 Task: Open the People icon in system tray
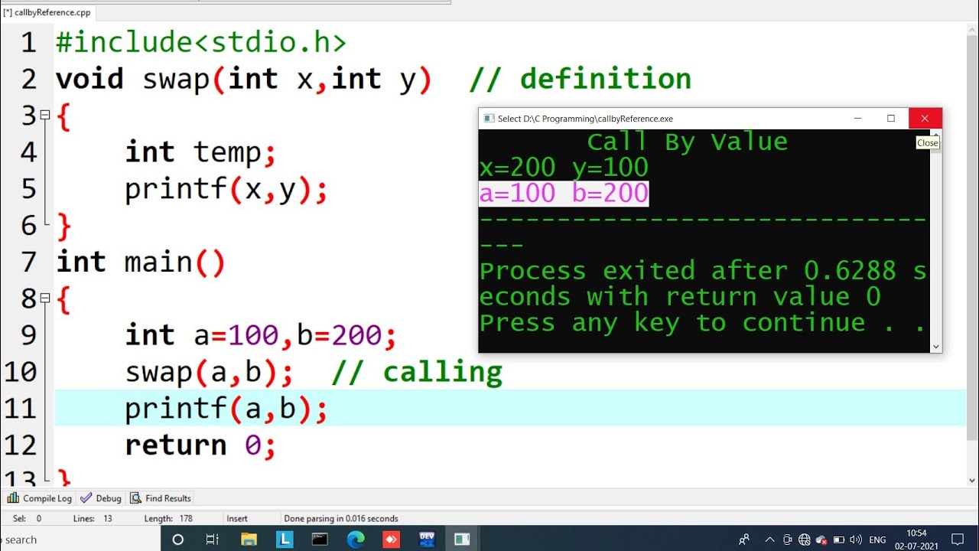pyautogui.click(x=744, y=540)
